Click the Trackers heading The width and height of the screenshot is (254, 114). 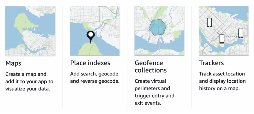click(211, 63)
